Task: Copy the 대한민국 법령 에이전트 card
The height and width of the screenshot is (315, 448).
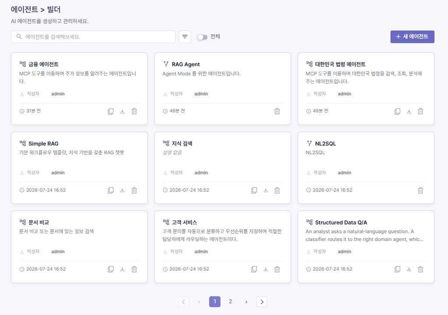Action: 397,112
